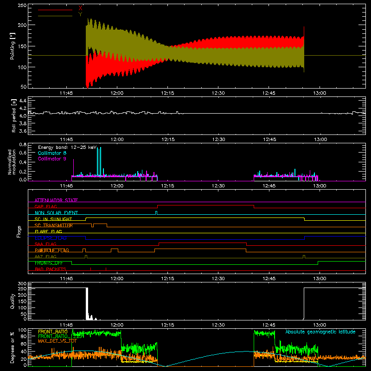Click the ATTENUATOR_STATE flag label
The width and height of the screenshot is (371, 371).
tap(56, 200)
